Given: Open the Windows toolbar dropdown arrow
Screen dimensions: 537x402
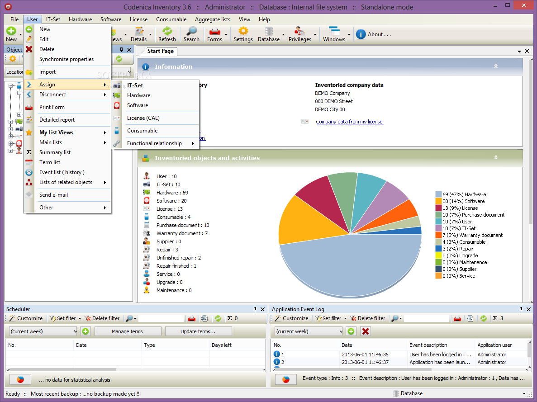Looking at the screenshot, I should point(349,34).
